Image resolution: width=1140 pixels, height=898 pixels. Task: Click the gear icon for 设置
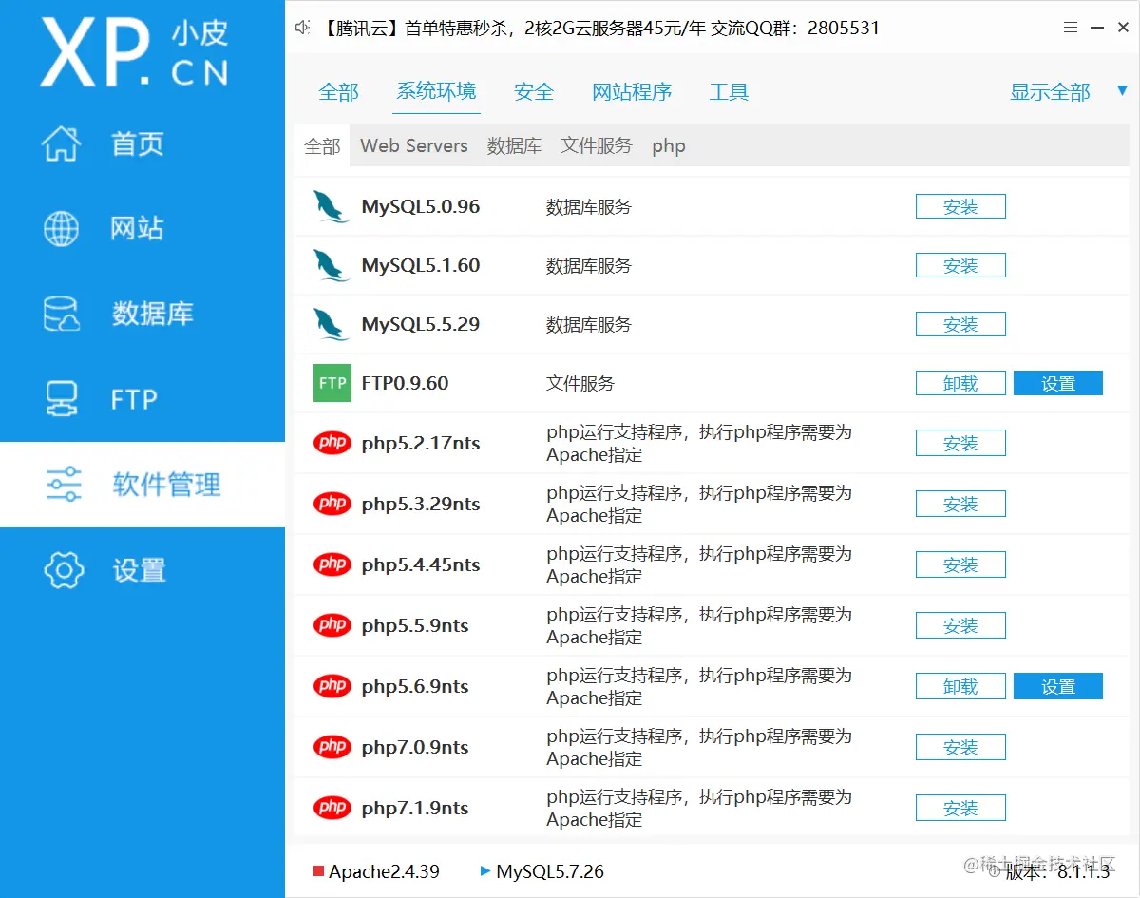pos(64,570)
